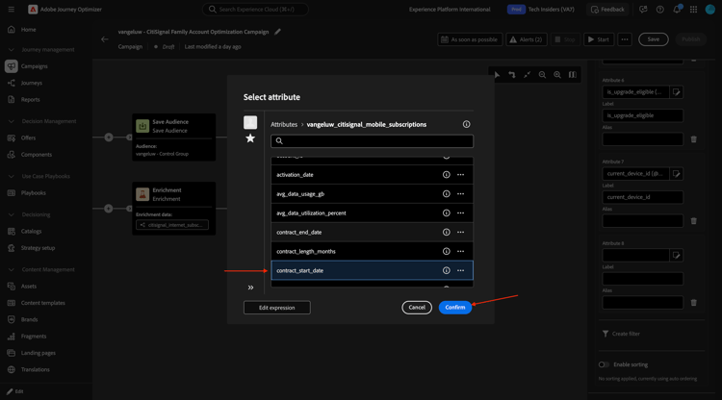Expand the dialog side panel chevrons

point(250,287)
